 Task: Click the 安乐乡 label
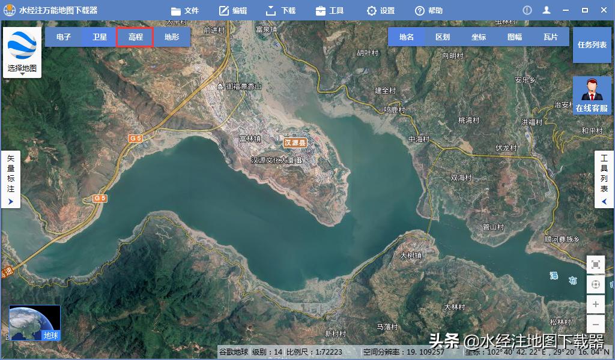525,80
